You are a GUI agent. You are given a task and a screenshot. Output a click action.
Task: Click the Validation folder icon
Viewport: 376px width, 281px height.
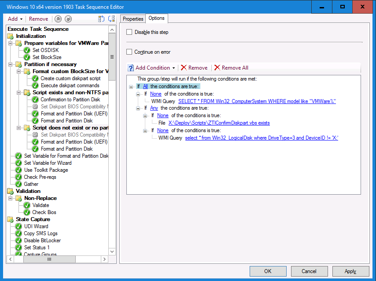tap(10, 191)
